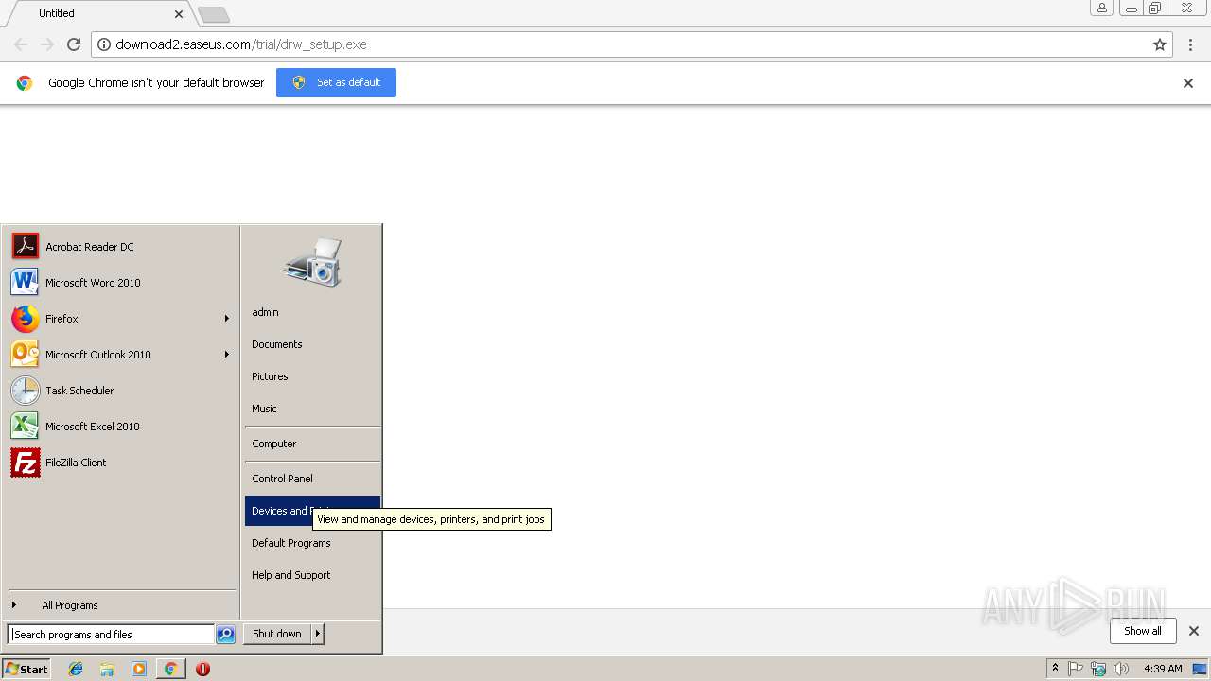Click the taskbar clock 4:39 AM
Viewport: 1211px width, 681px height.
pos(1163,669)
